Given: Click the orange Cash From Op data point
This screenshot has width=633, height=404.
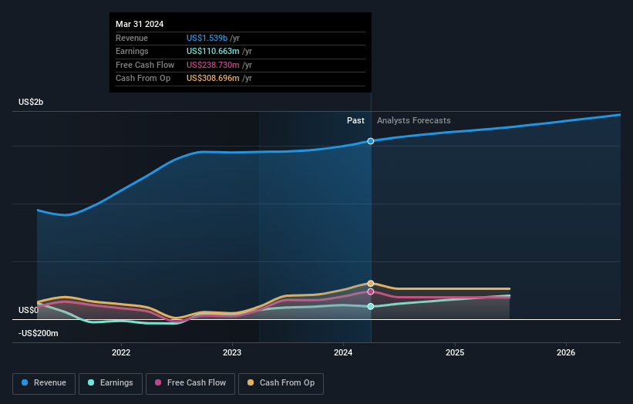Looking at the screenshot, I should (371, 284).
